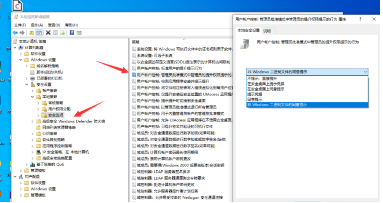
Task: Select 用户帐户控制: 检测应用程序安装并提示提升 policy
Action: pyautogui.click(x=173, y=81)
